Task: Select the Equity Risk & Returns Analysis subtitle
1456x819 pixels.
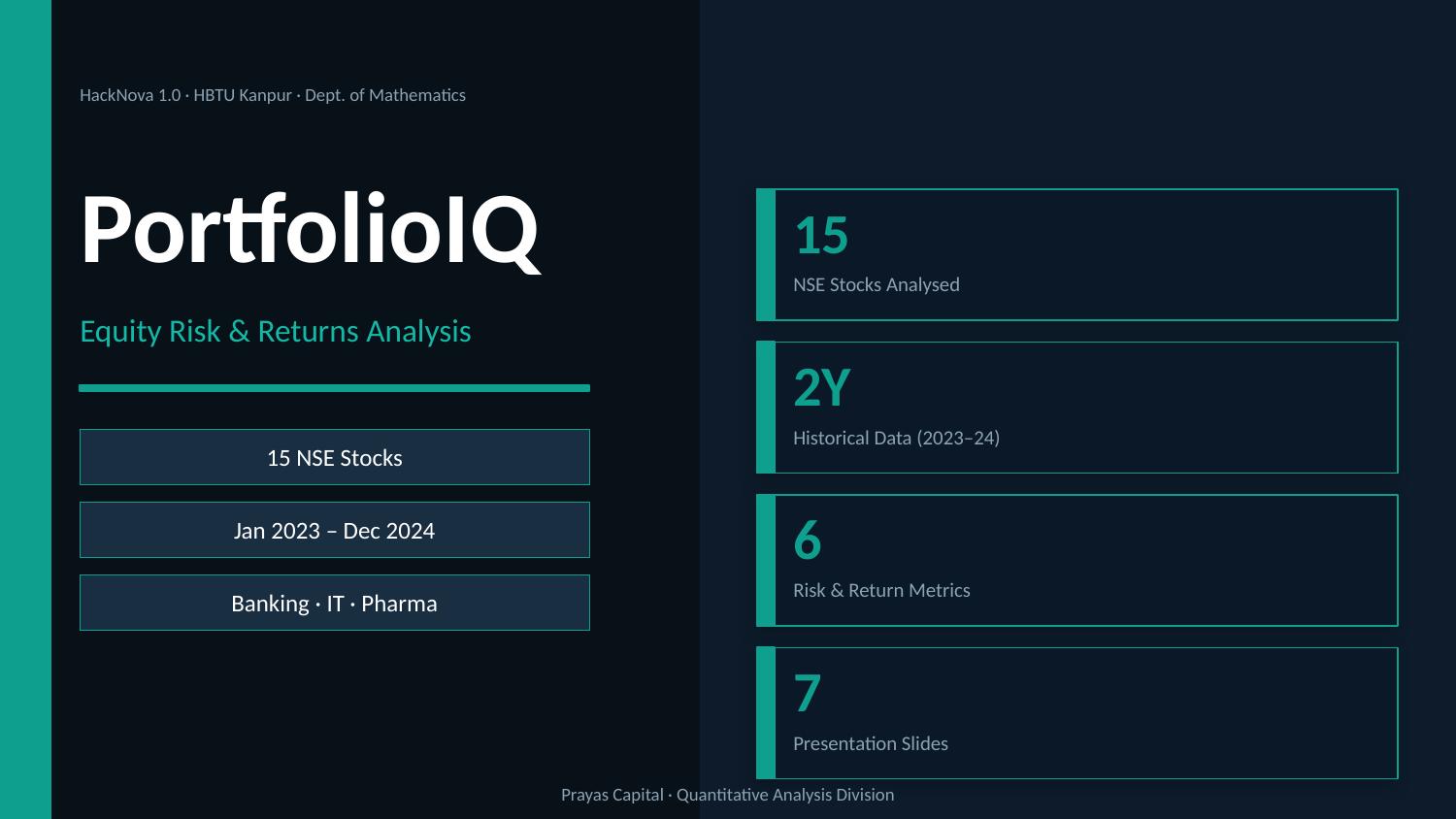Action: click(x=275, y=331)
